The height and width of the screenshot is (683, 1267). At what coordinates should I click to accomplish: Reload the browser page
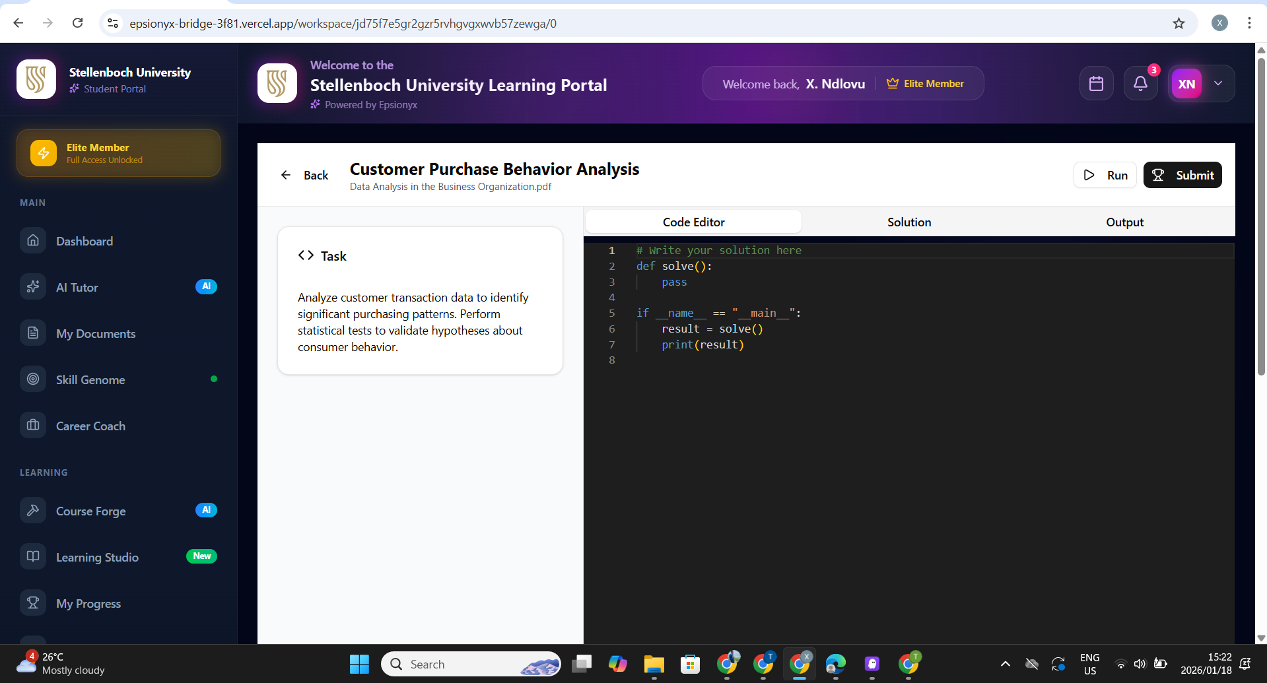click(77, 23)
